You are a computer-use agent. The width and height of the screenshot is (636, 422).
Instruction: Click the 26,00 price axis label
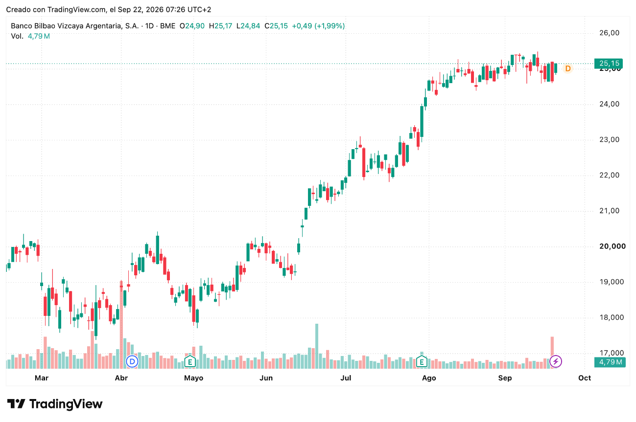[x=610, y=33]
